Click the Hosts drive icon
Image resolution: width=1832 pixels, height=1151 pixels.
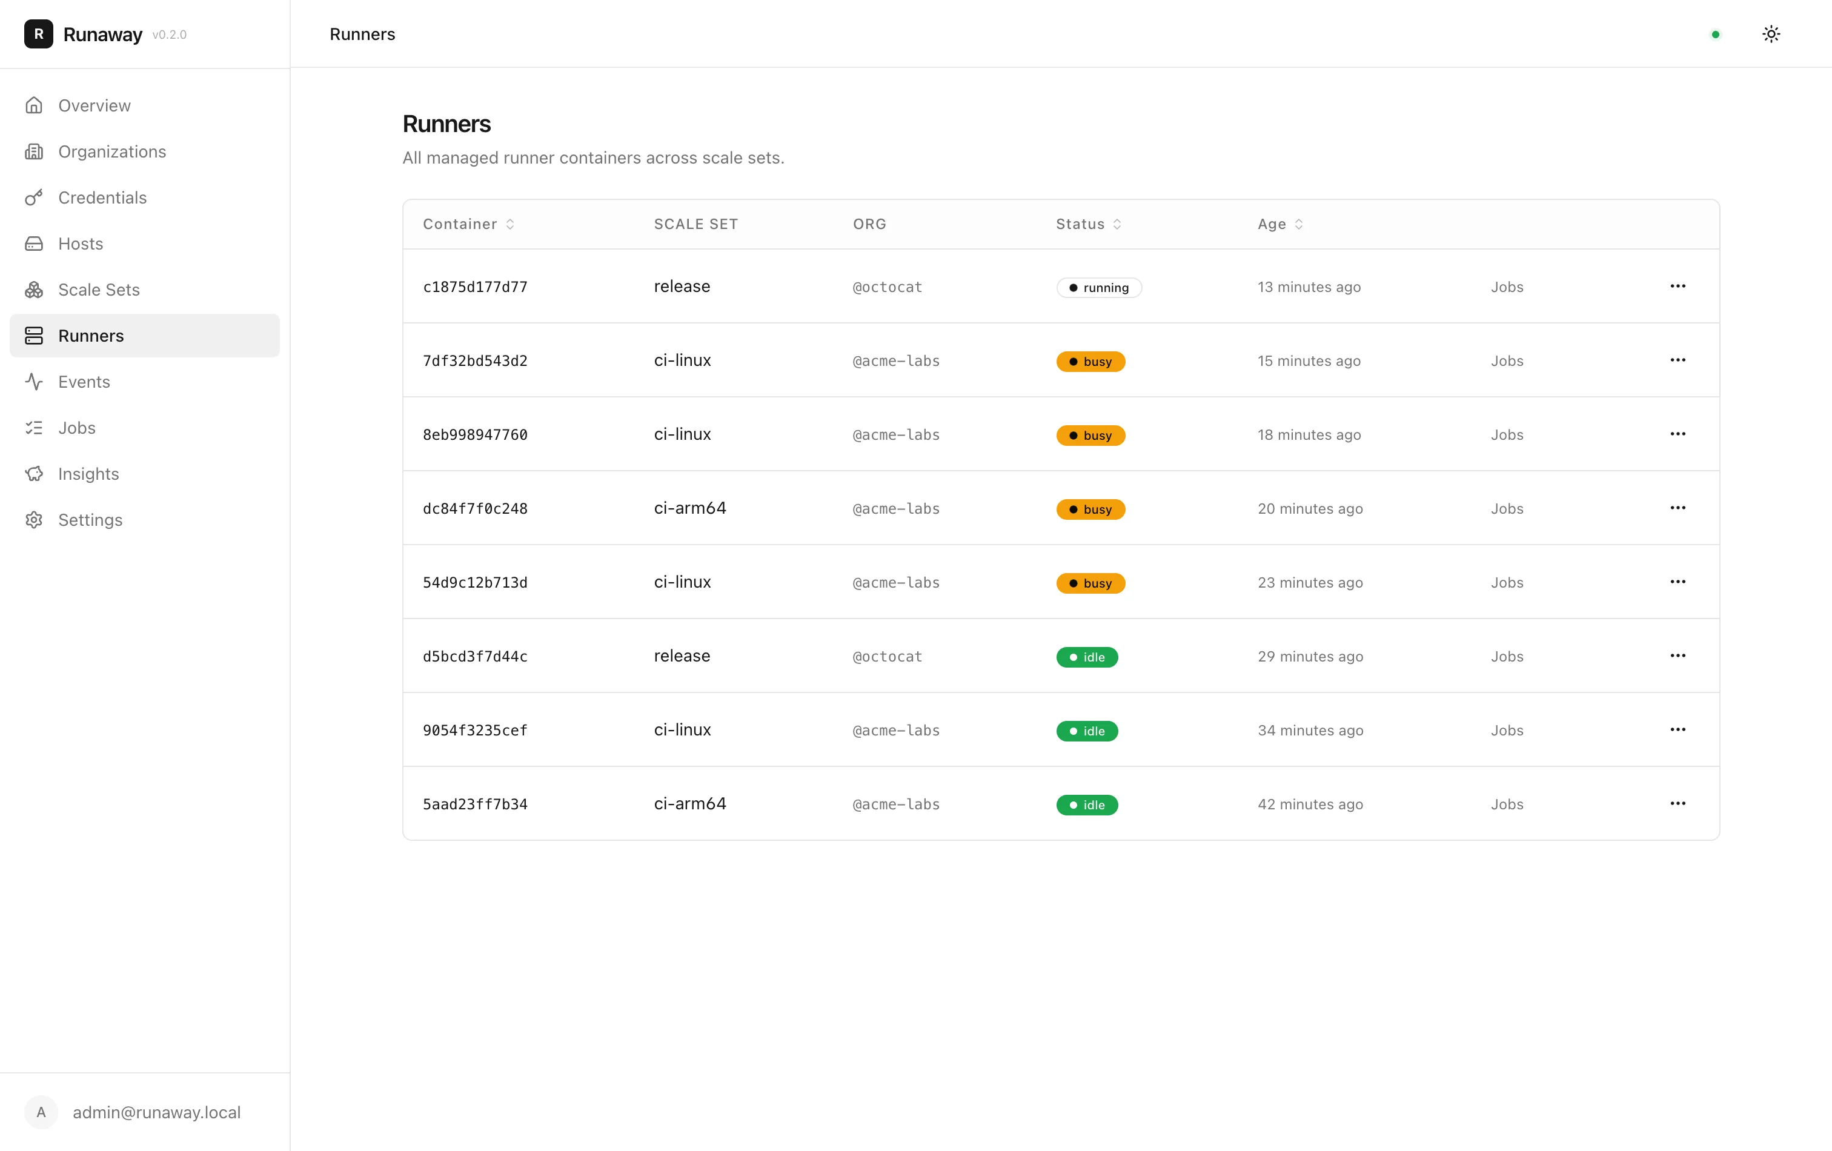(35, 244)
